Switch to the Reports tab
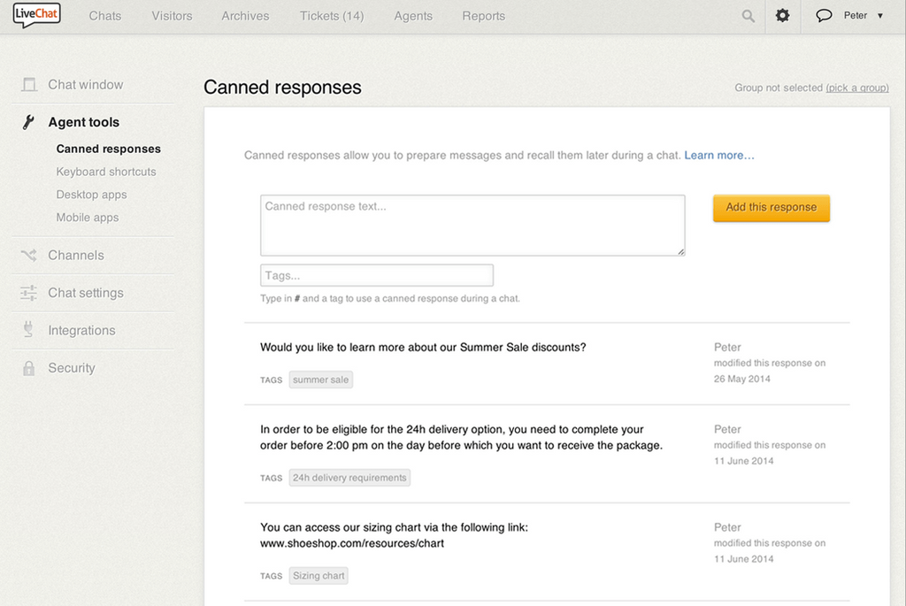 point(483,16)
